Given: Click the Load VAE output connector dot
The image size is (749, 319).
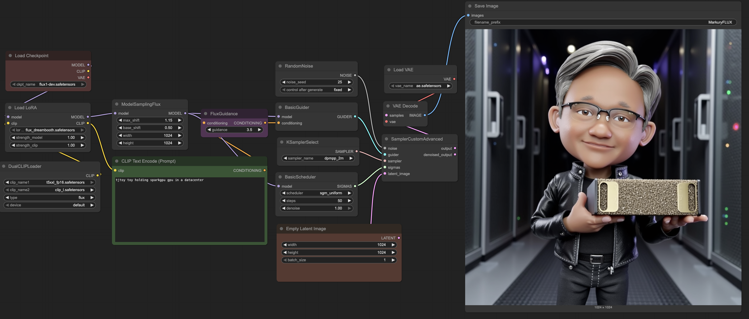Looking at the screenshot, I should coord(454,79).
